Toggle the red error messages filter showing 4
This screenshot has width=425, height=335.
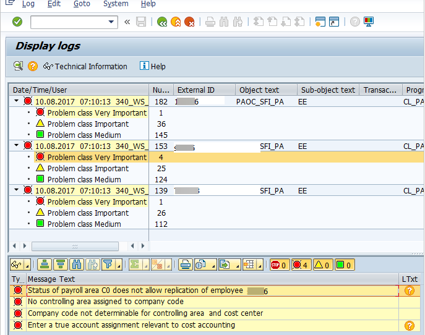coord(301,265)
